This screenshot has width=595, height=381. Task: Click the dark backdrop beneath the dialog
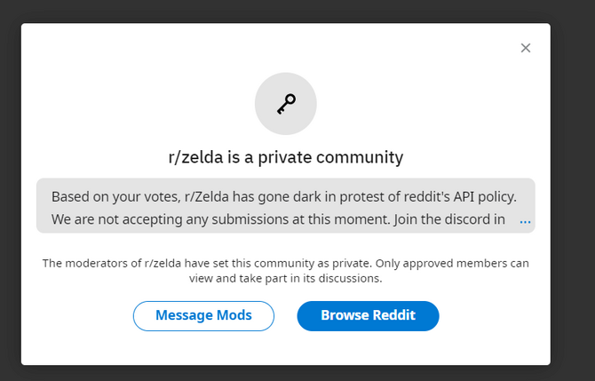click(286, 374)
